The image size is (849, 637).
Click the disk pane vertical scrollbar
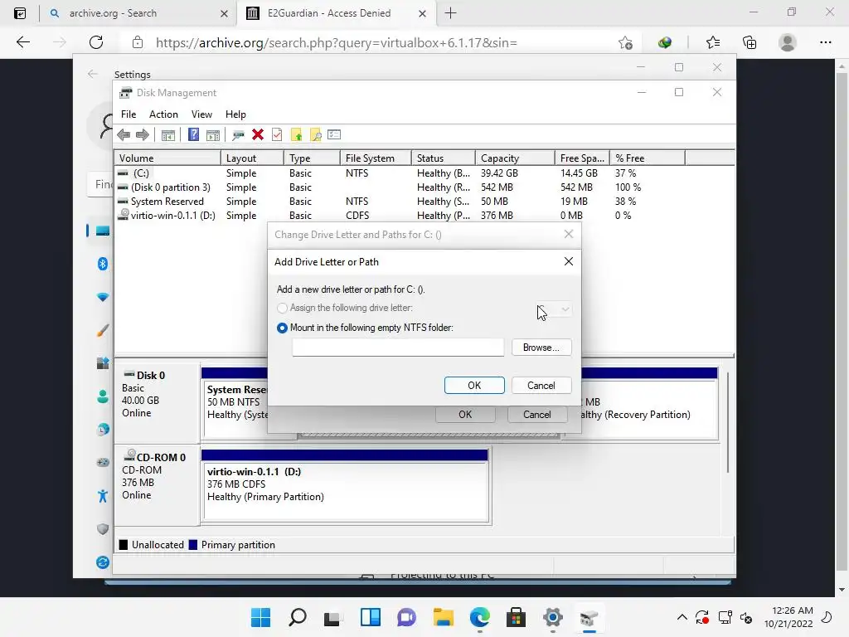point(728,422)
